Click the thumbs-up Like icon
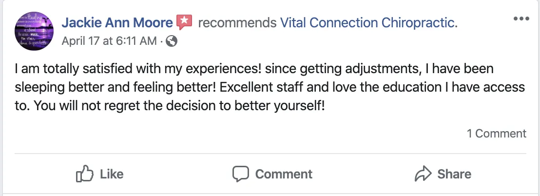Image resolution: width=540 pixels, height=196 pixels. point(84,174)
